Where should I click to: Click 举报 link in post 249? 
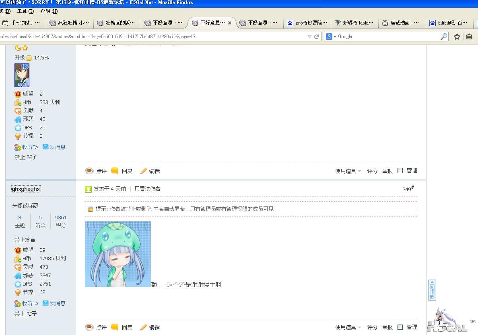387,327
